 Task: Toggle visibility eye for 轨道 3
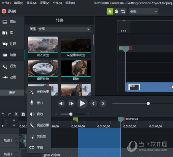click(x=17, y=139)
